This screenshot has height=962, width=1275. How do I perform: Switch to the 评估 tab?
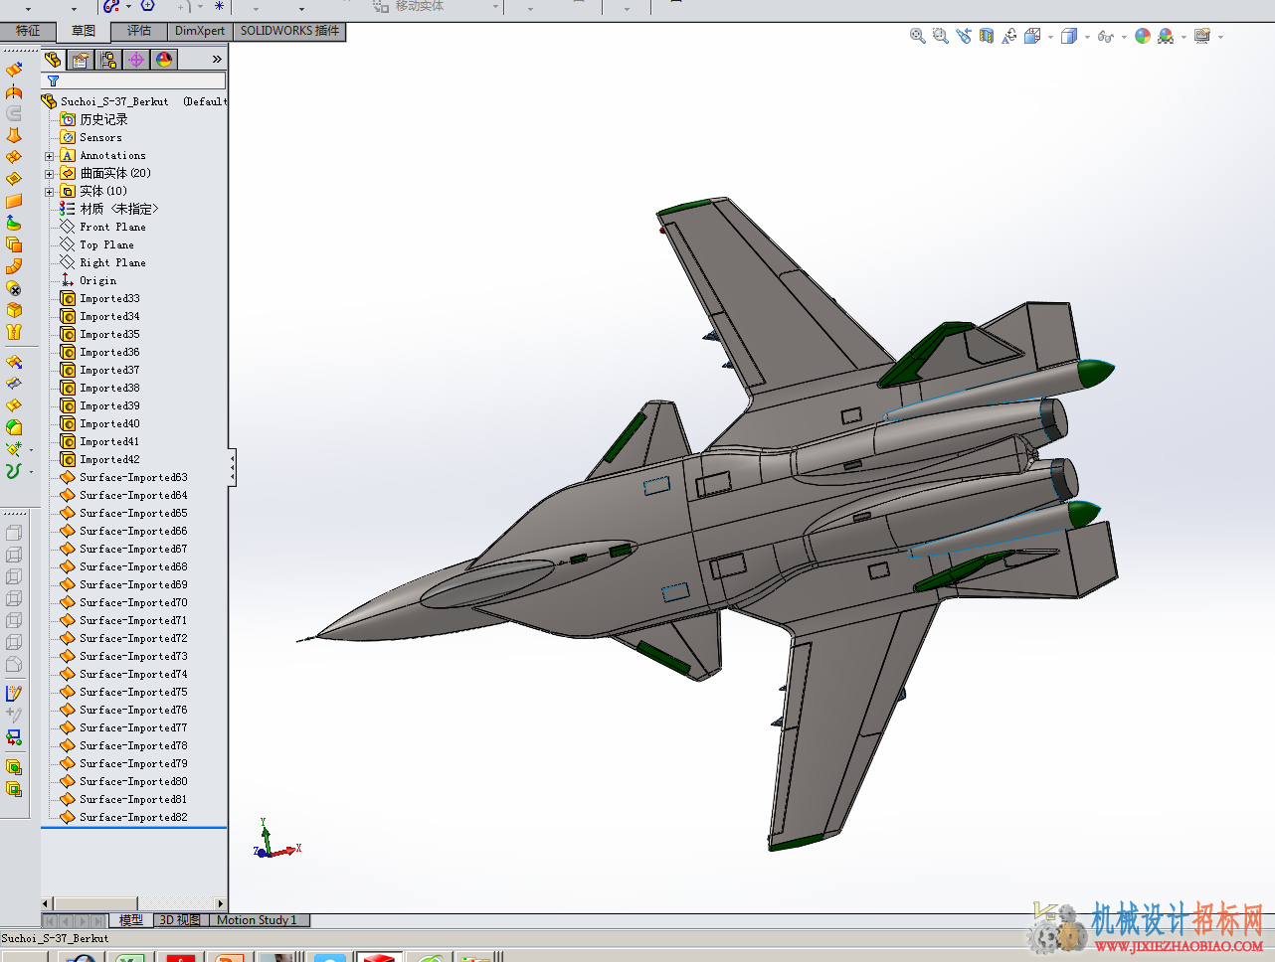(139, 31)
